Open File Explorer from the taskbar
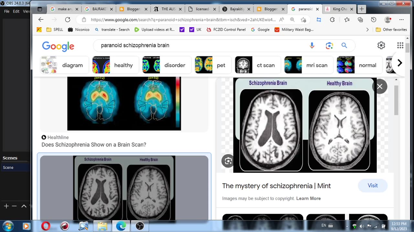 102,226
